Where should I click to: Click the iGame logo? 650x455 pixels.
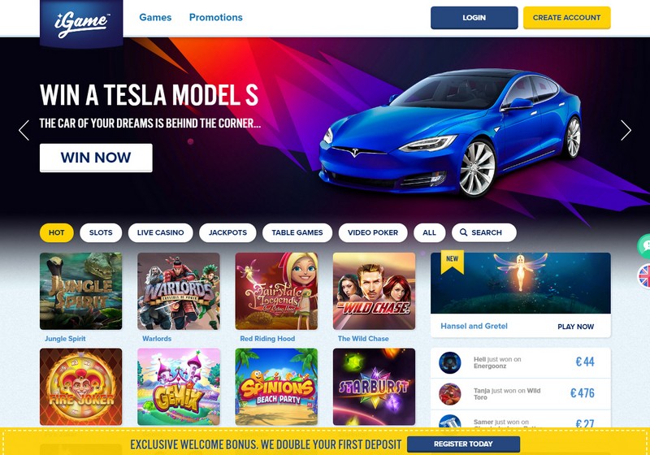pyautogui.click(x=81, y=24)
